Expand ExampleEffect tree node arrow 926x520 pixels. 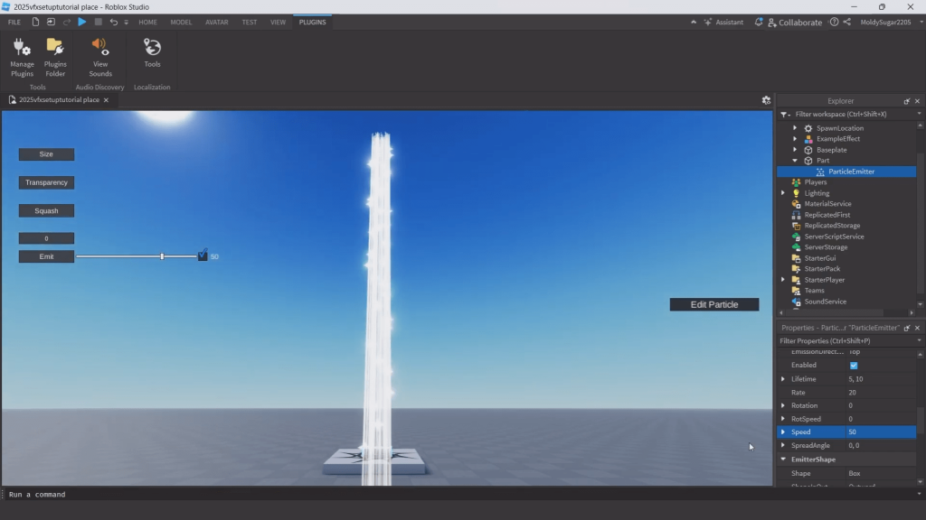[x=795, y=138]
